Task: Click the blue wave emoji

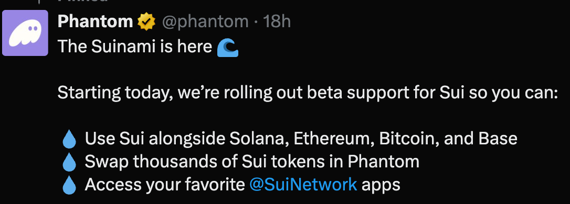Action: [228, 48]
